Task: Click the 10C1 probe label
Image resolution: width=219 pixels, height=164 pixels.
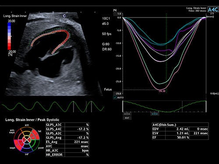Action: [x=106, y=18]
